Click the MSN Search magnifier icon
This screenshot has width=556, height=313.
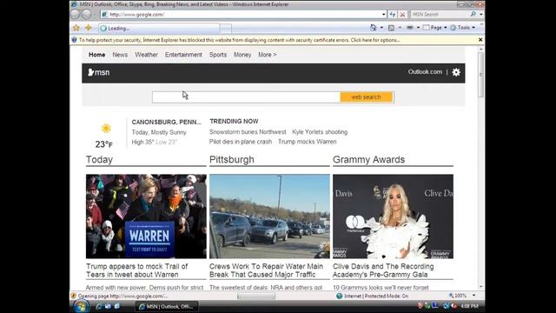coord(473,14)
